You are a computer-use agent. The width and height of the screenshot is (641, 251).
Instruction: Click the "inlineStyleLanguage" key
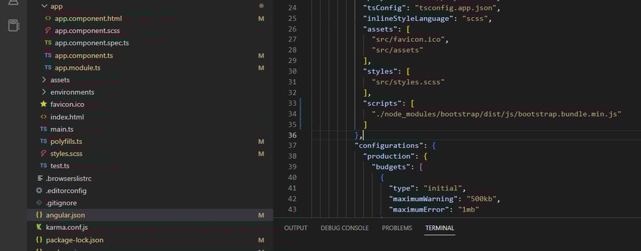point(410,18)
